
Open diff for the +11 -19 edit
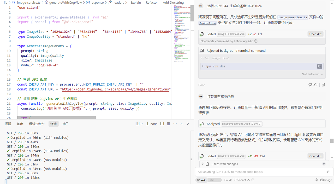click(x=315, y=156)
